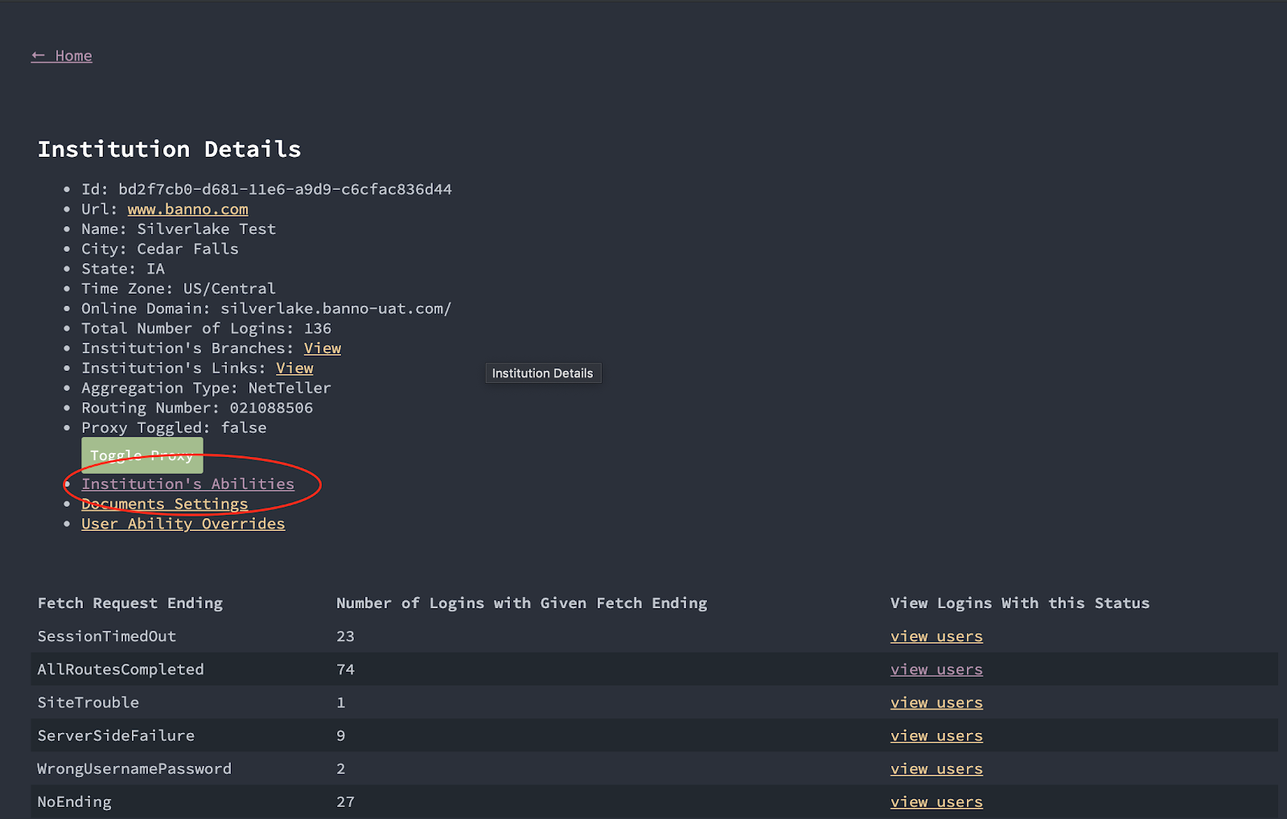Open User Ability Overrides

click(x=183, y=524)
